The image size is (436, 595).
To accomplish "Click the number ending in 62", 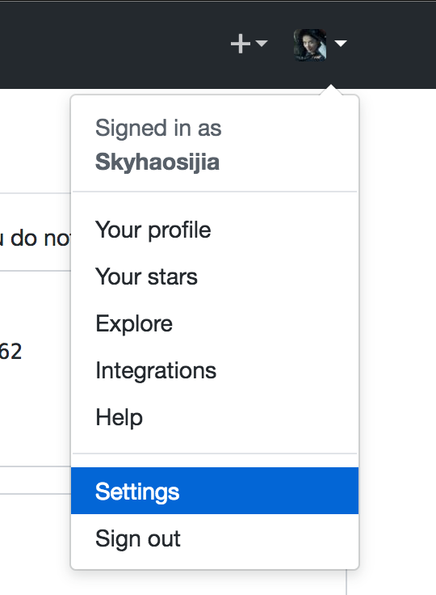I will pos(10,352).
